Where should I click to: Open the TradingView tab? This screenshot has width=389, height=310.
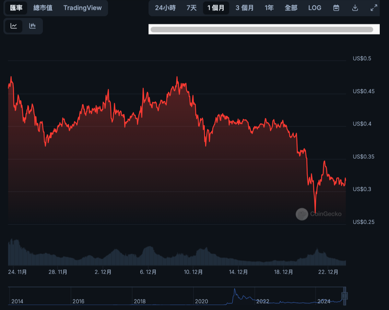tap(83, 8)
